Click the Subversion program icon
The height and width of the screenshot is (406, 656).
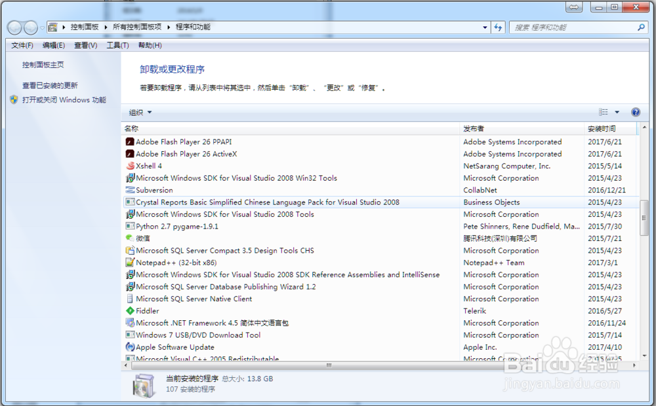[130, 190]
